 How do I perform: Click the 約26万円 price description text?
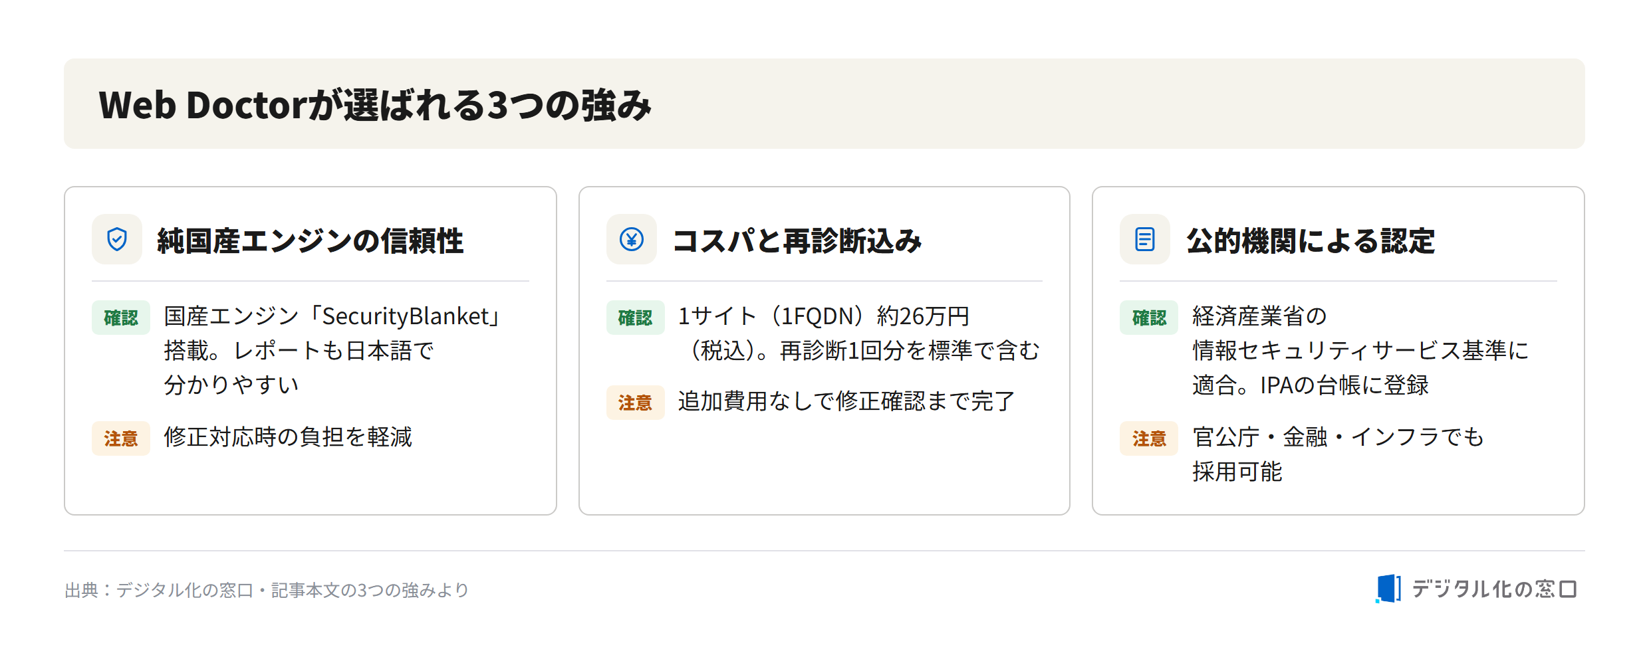[859, 333]
